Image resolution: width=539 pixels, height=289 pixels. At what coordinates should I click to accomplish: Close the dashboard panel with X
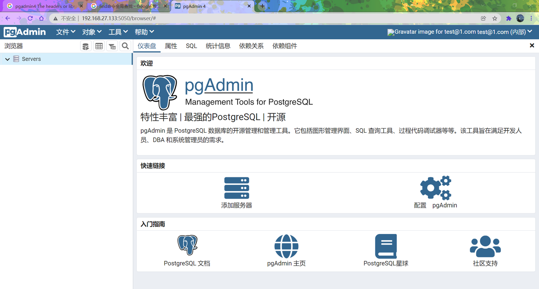[x=532, y=46]
